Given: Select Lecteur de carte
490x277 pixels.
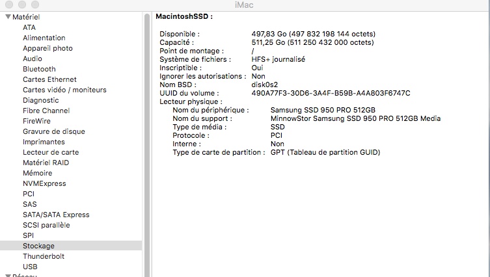Looking at the screenshot, I should coord(51,152).
